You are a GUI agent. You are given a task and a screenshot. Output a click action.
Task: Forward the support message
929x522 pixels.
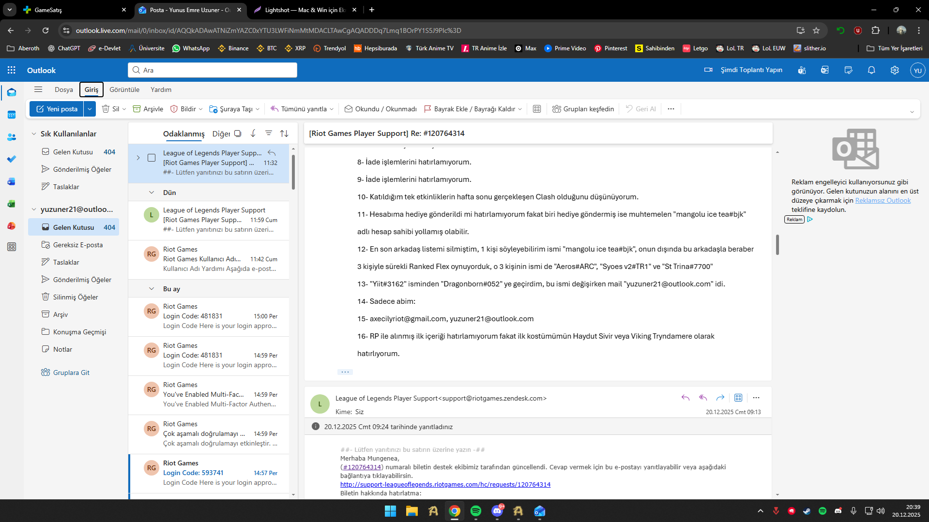point(720,398)
